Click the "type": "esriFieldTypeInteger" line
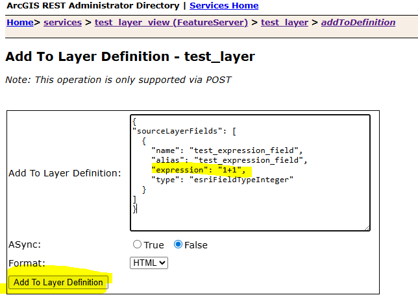 (223, 180)
